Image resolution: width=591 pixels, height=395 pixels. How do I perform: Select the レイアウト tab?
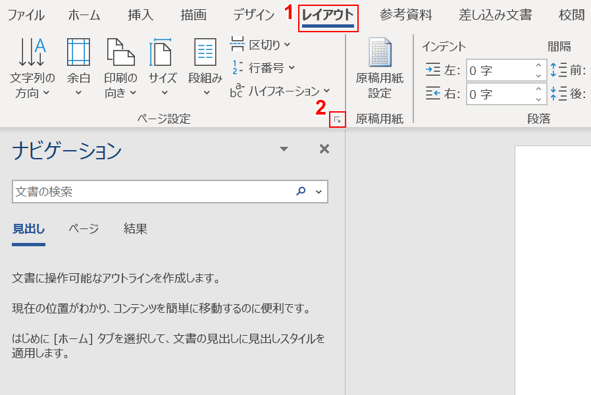point(328,16)
